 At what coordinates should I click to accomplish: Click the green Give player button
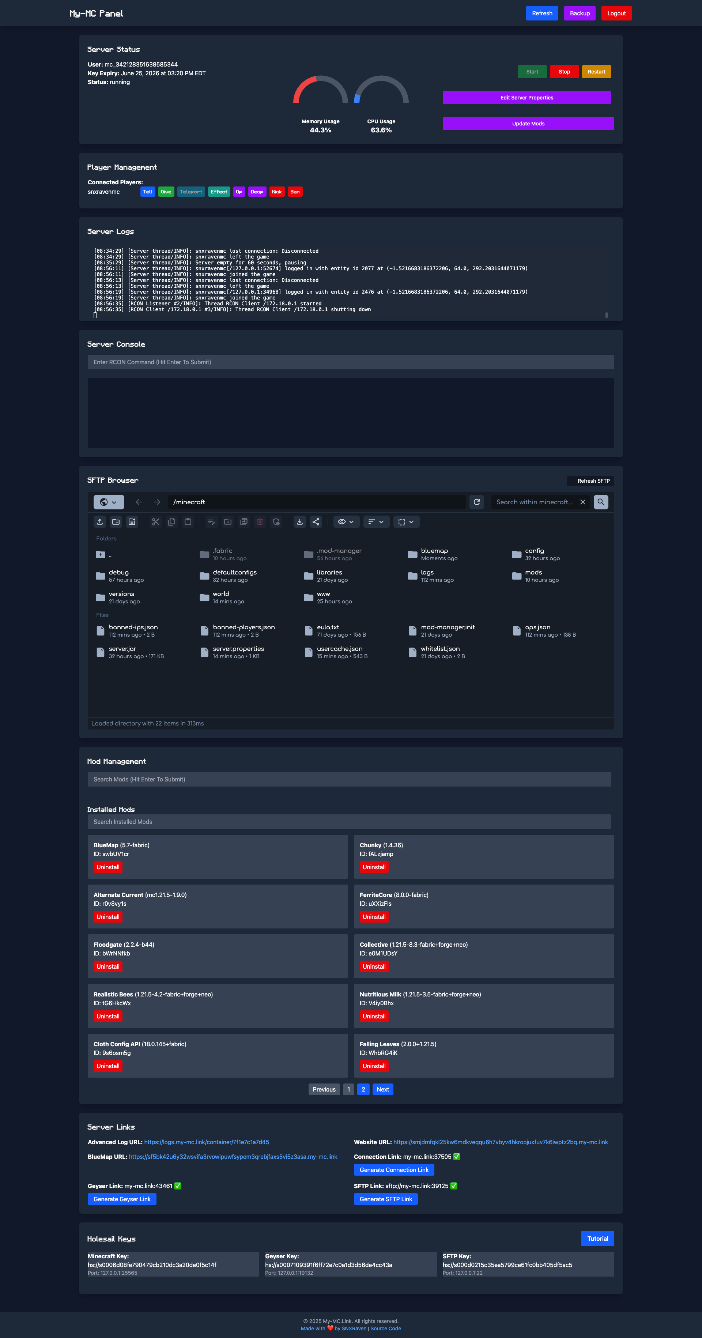click(x=166, y=192)
